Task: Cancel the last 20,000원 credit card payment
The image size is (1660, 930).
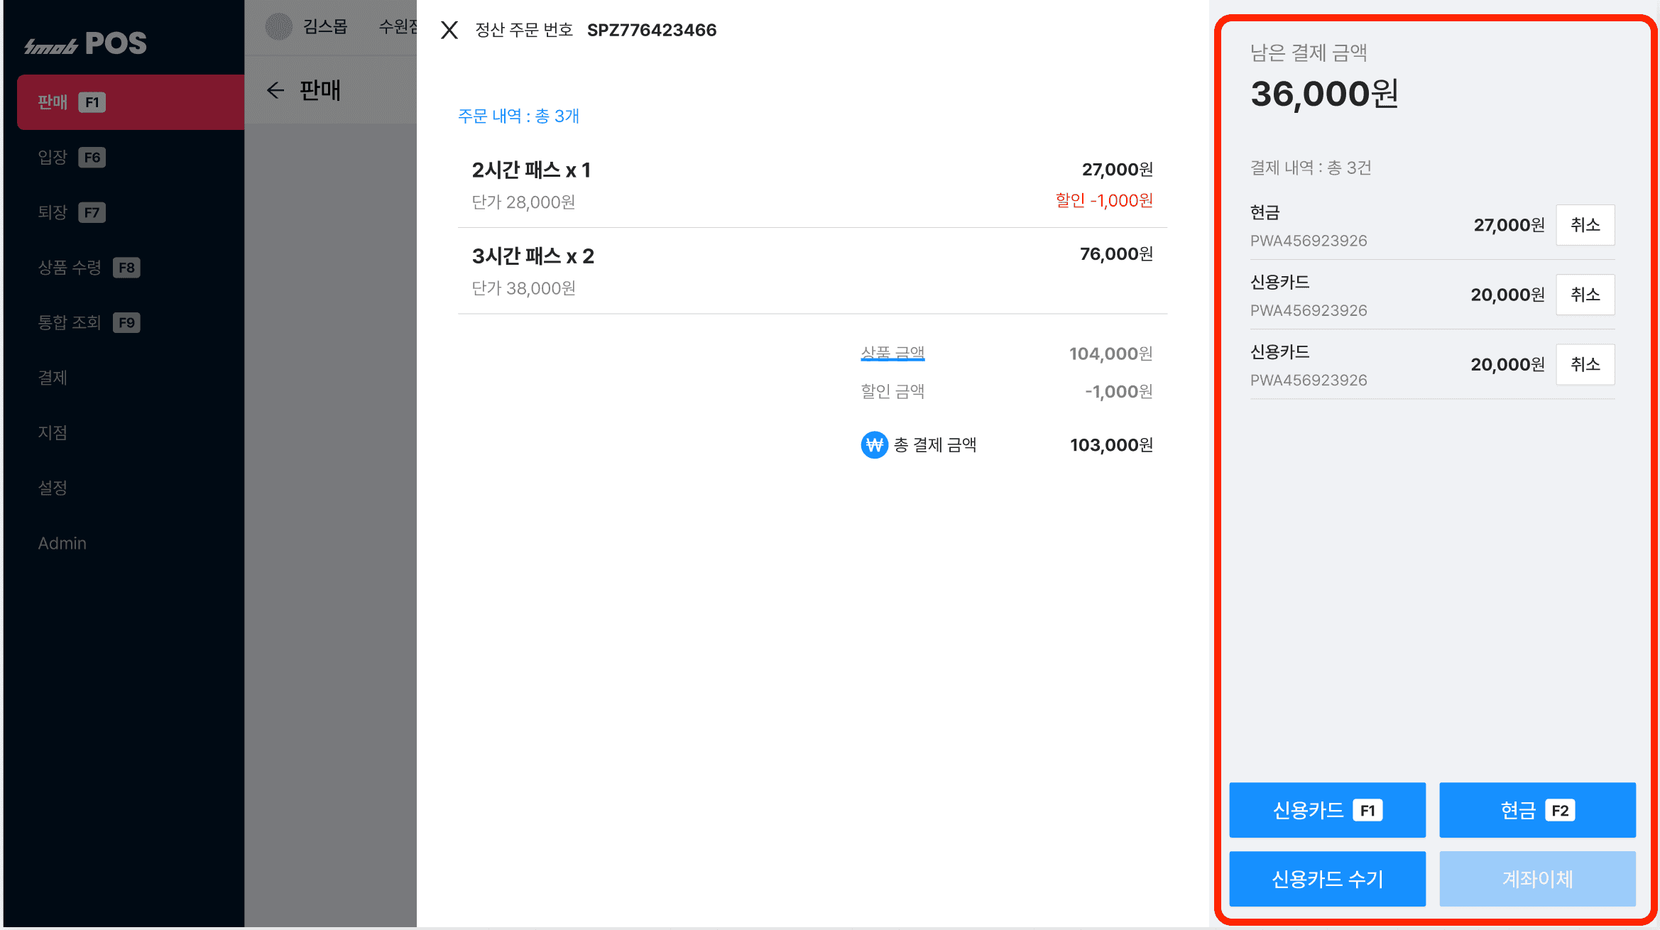Action: (x=1585, y=364)
